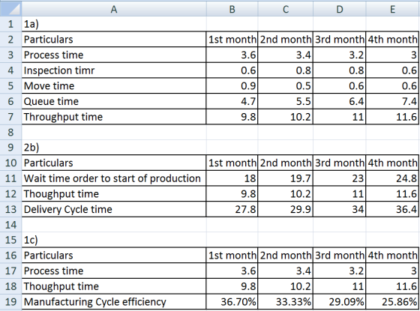Click 'Thoughput time' cell in row 18
This screenshot has height=311, width=420.
click(114, 286)
